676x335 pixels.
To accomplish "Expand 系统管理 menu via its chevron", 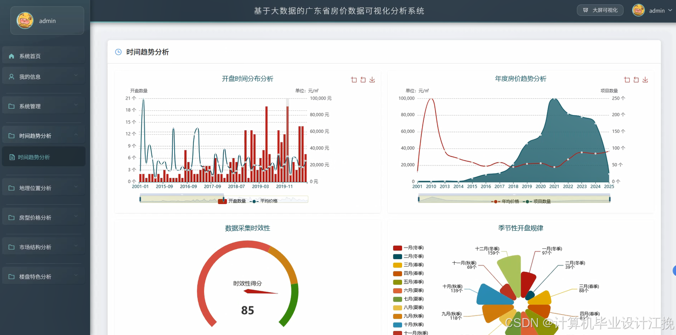I will point(76,105).
